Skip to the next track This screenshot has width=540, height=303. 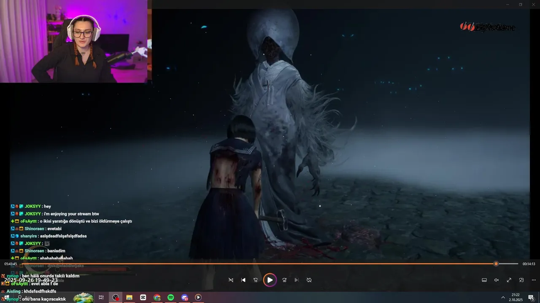297,280
